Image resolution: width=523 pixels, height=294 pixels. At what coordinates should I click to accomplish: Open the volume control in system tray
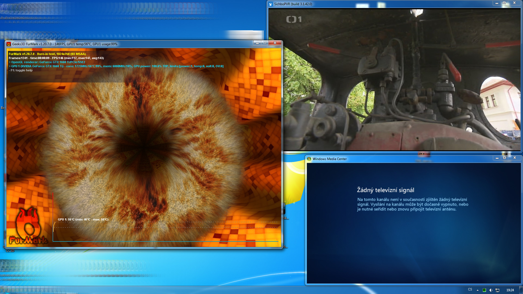point(491,290)
